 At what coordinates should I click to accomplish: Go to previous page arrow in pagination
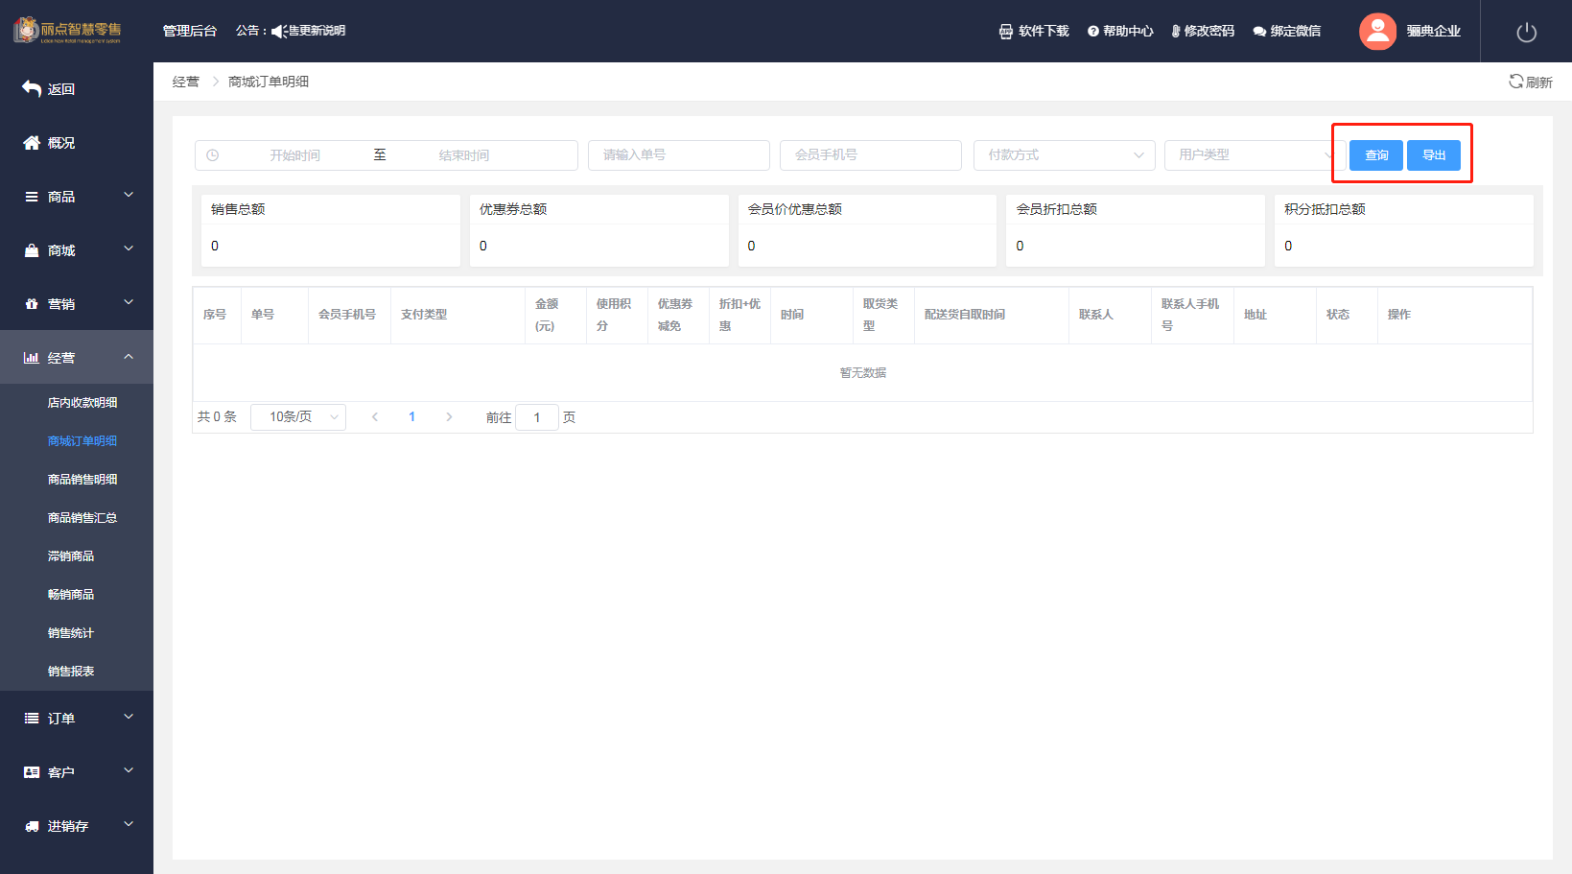[375, 416]
